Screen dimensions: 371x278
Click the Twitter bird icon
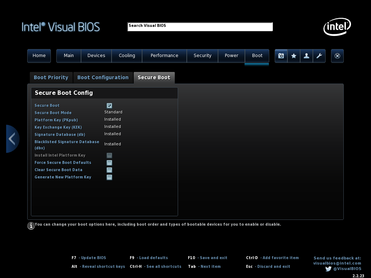coord(328,269)
